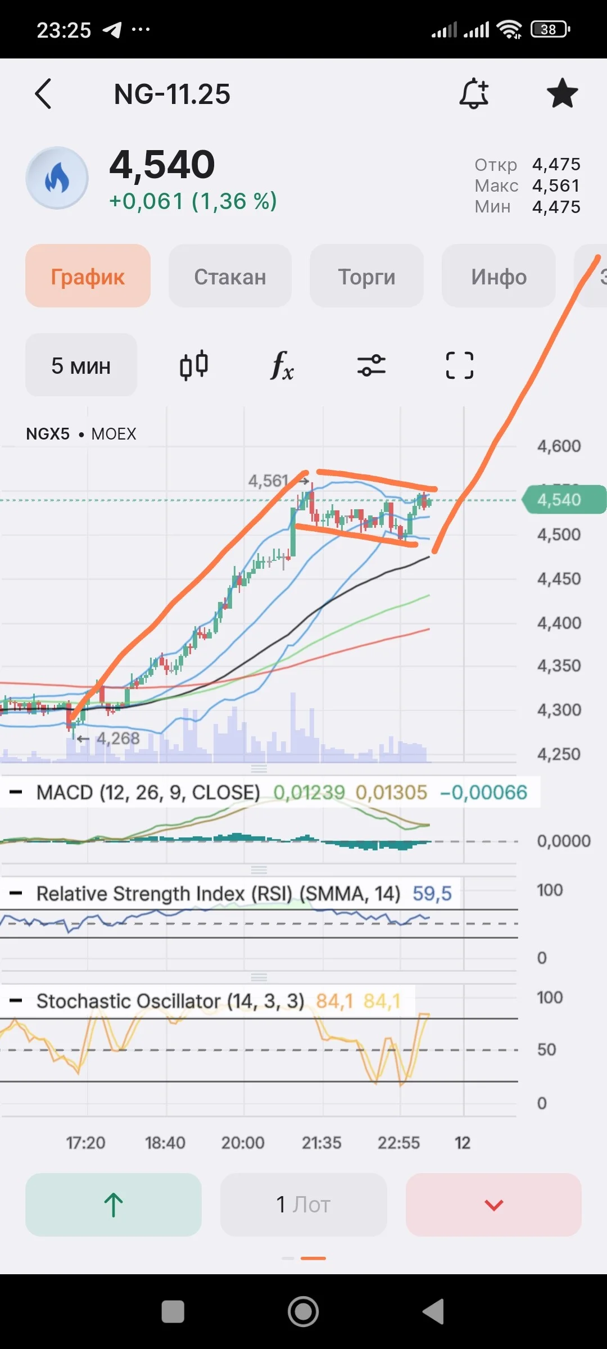Edit the 1 Лот quantity field

point(303,1205)
